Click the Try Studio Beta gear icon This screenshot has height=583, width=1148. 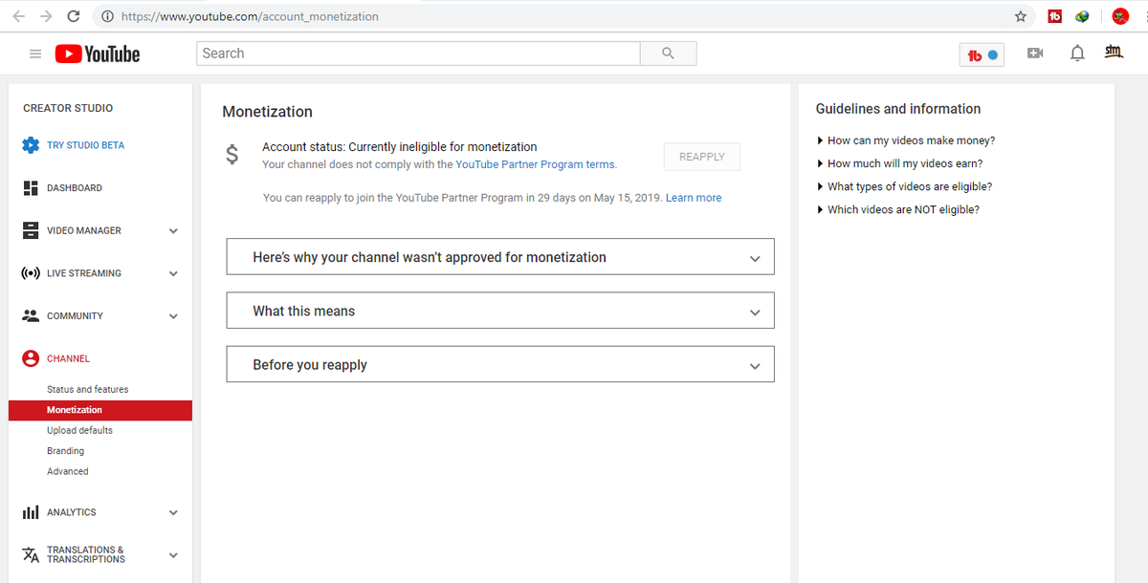pyautogui.click(x=30, y=145)
